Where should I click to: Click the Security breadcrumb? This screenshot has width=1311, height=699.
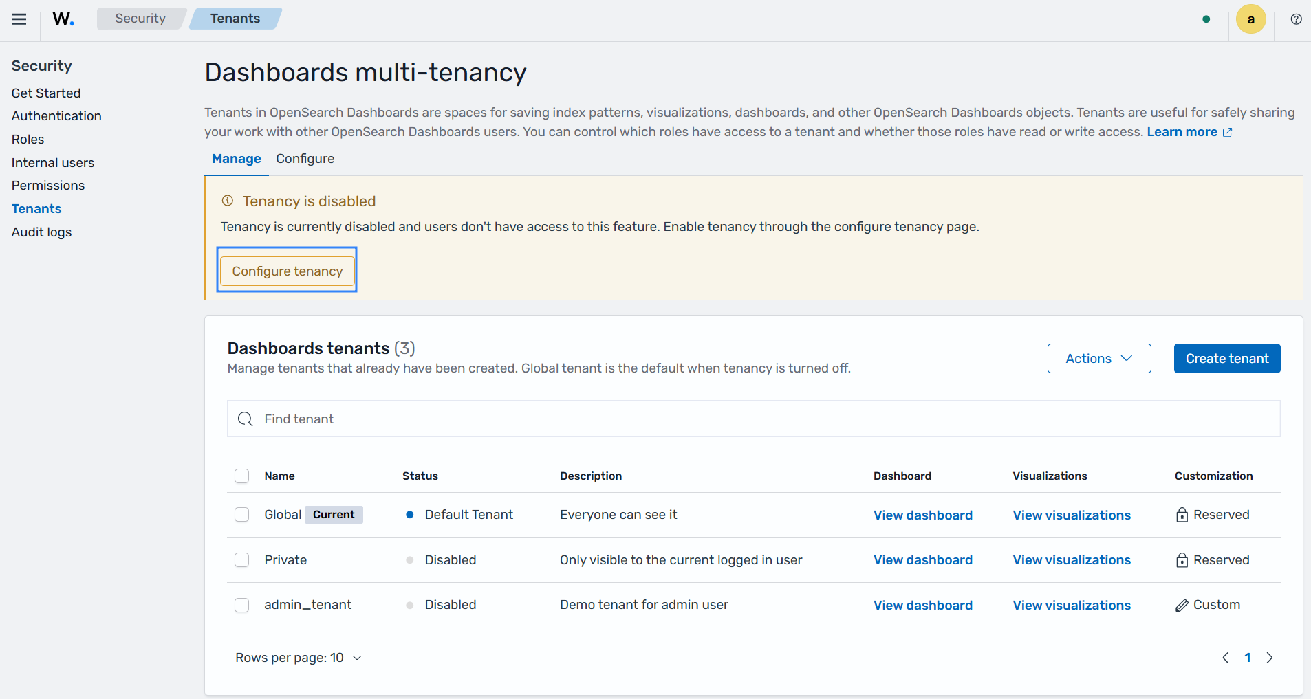coord(140,19)
